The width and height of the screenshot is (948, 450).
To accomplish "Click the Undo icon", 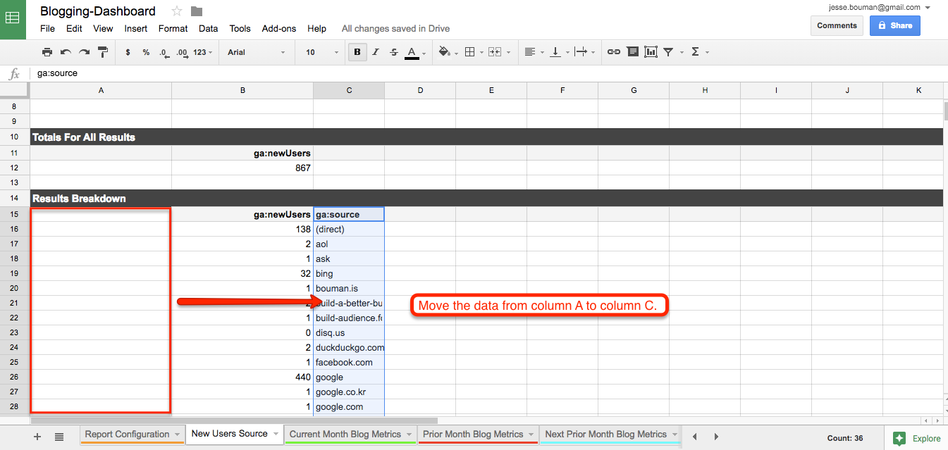I will click(x=65, y=51).
